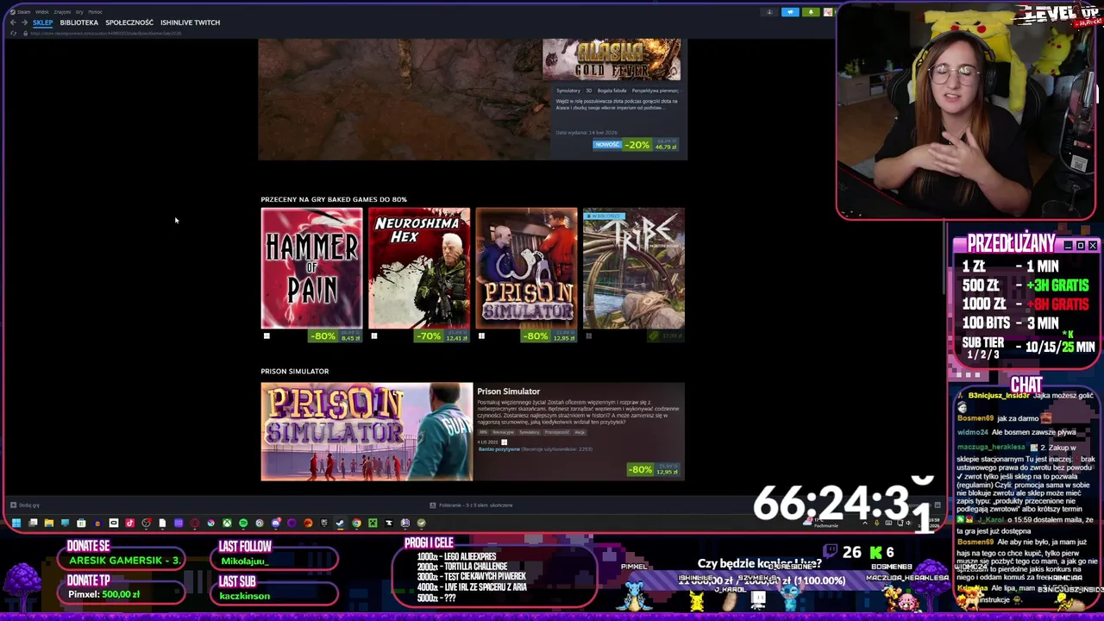Open the Xbox app from the taskbar
Viewport: 1104px width, 621px height.
coord(227,523)
